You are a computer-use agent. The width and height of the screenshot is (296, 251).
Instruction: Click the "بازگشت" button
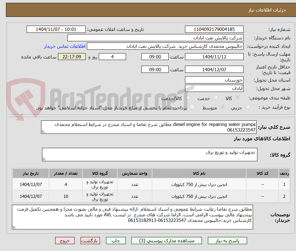click(90, 240)
